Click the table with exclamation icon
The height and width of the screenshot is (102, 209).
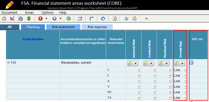coord(80,18)
